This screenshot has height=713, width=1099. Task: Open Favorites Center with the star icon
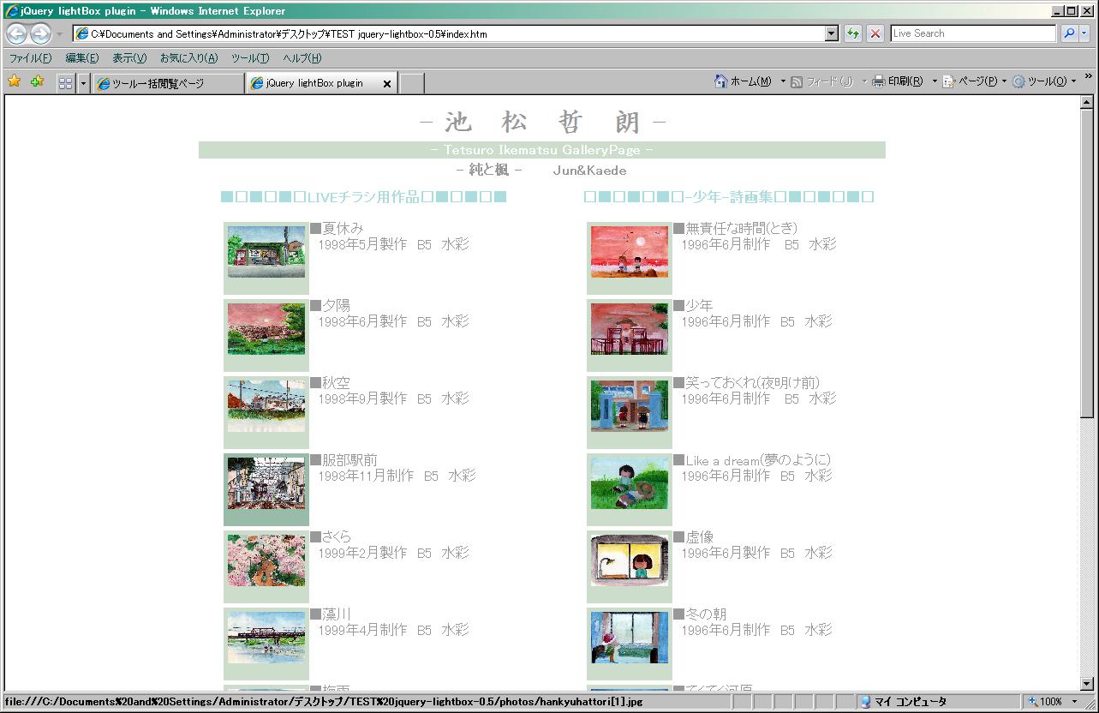pos(14,81)
